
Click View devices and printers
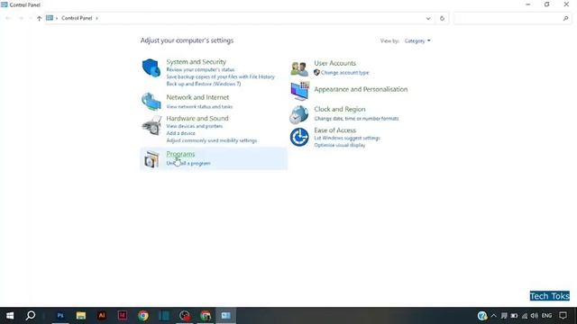[195, 126]
